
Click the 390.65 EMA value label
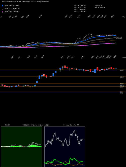[x=119, y=38]
